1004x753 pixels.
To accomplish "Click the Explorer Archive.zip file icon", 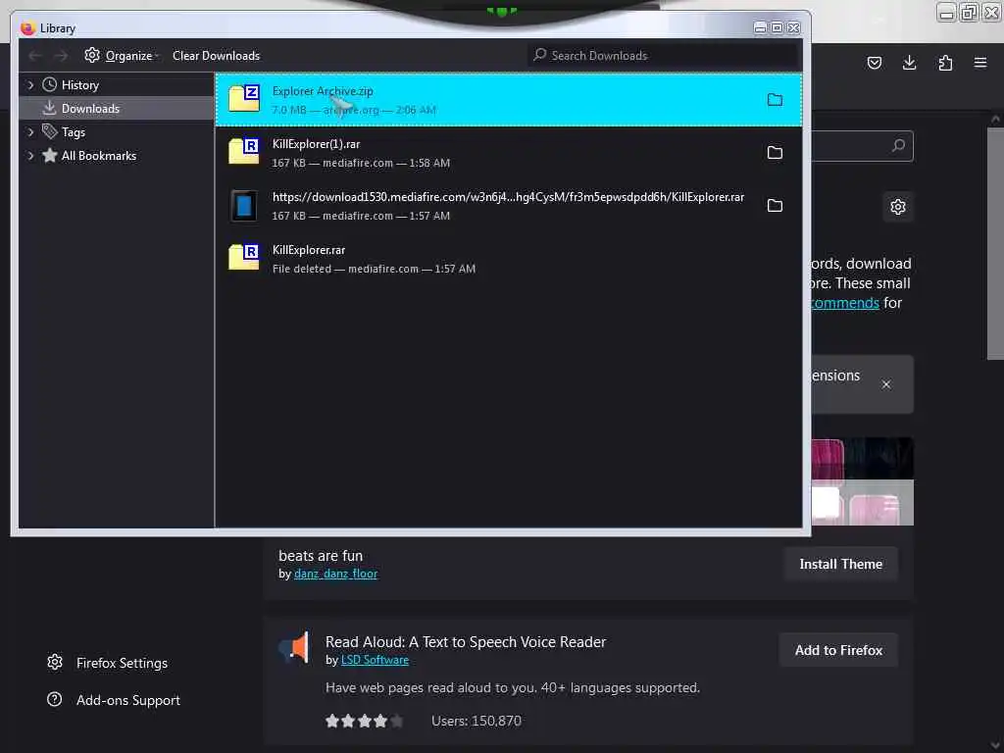I will (244, 99).
